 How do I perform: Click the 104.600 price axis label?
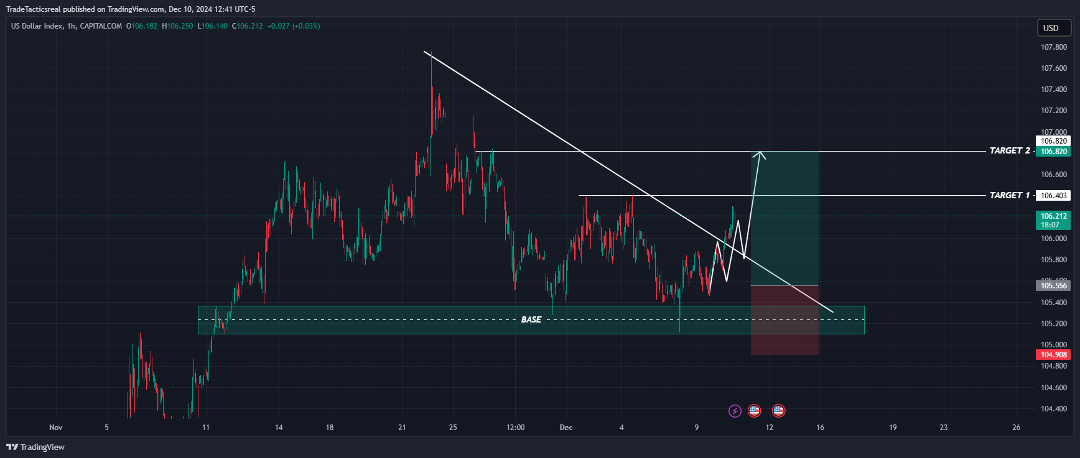pos(1053,388)
